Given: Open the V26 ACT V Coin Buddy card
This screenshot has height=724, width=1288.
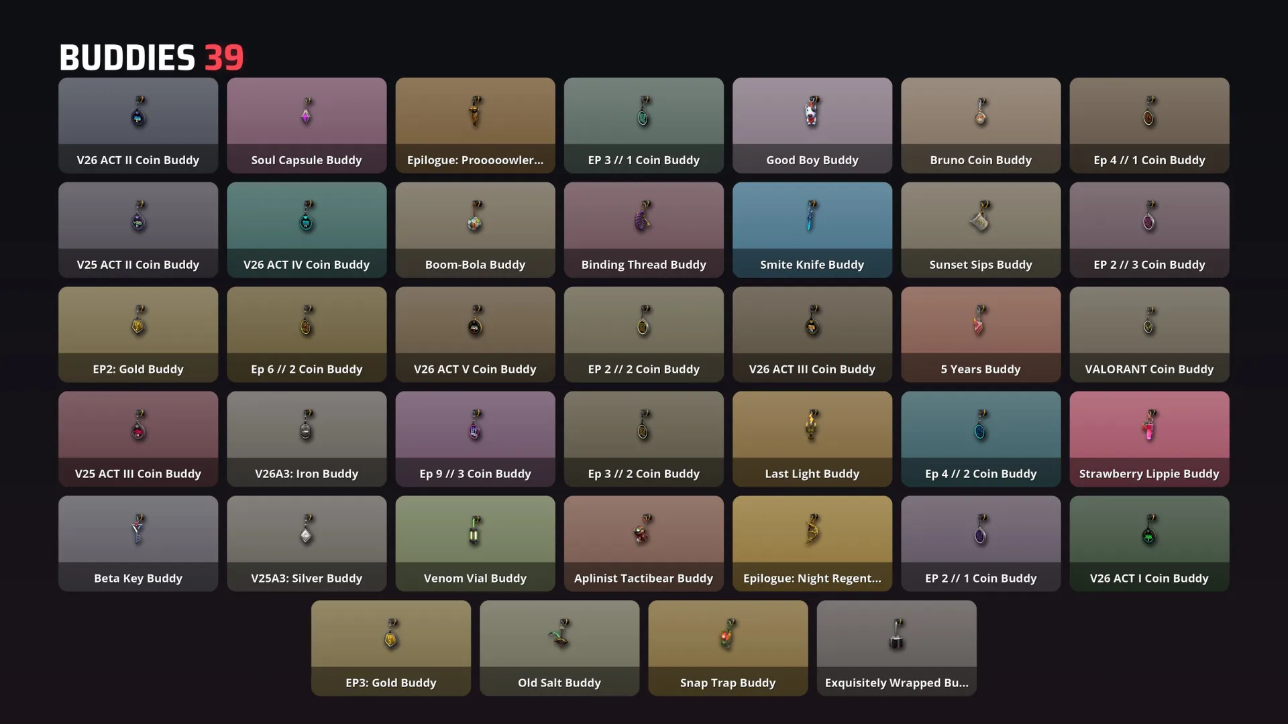Looking at the screenshot, I should point(475,335).
